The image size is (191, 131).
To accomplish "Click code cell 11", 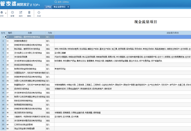I will pos(10,41).
